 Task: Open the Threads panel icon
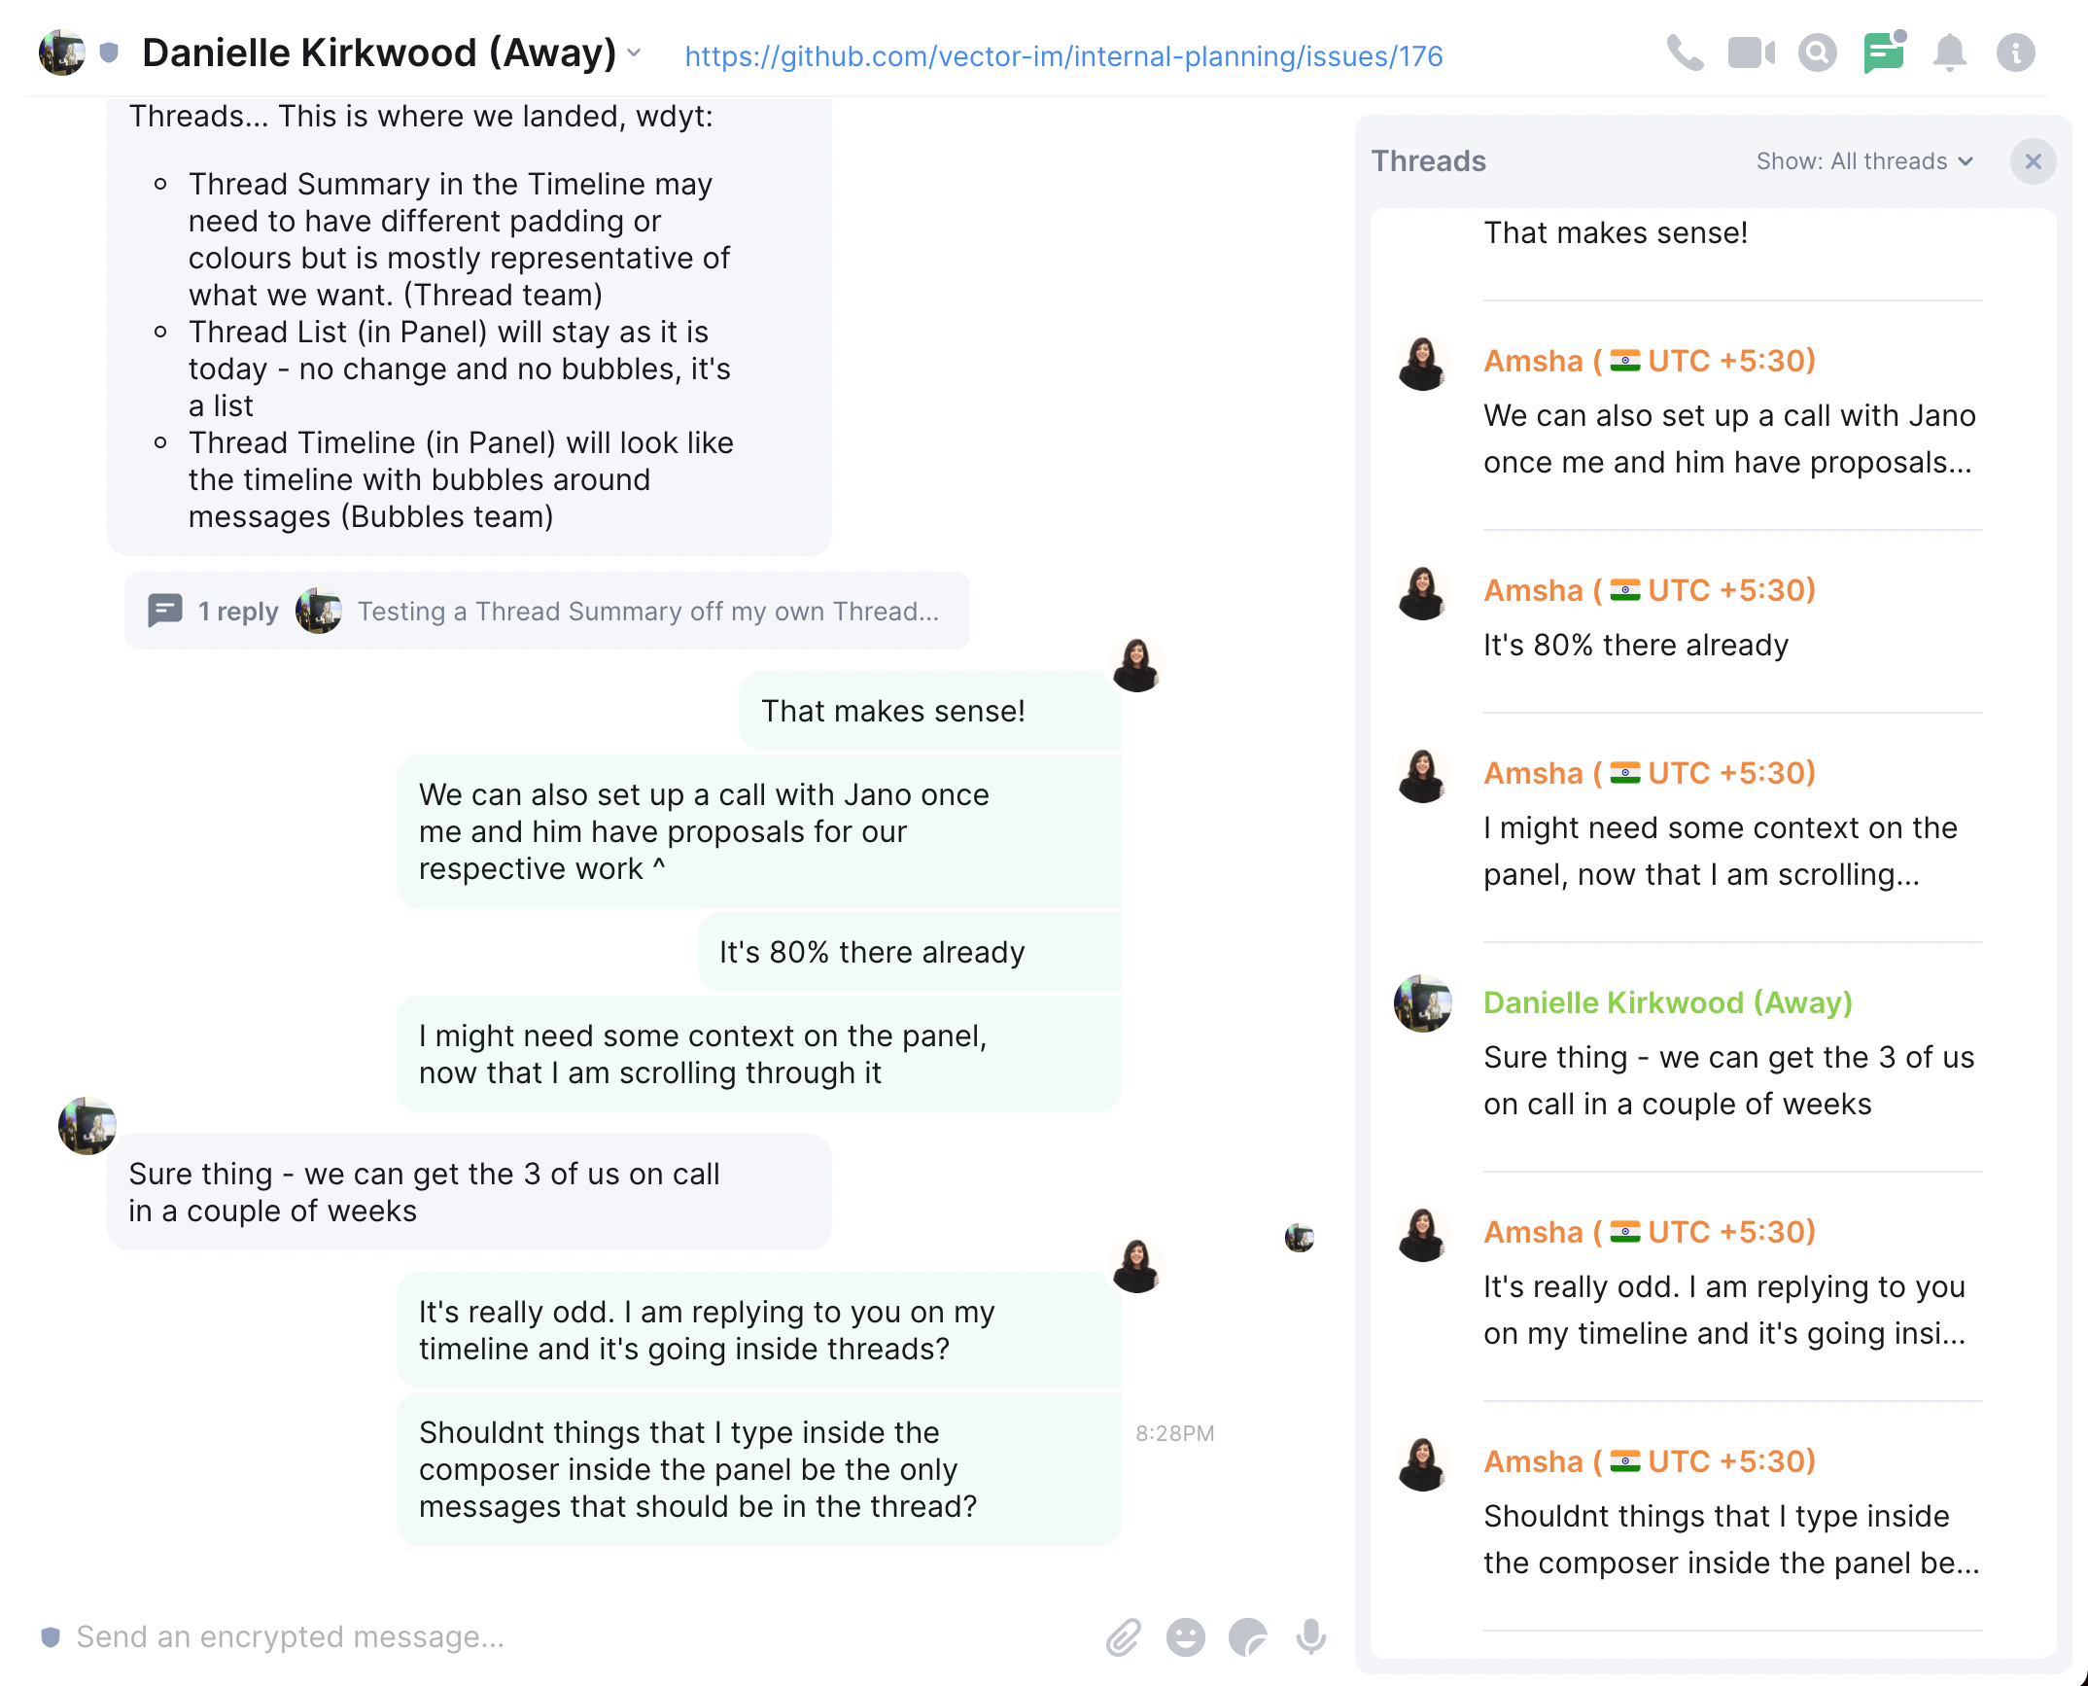point(1884,53)
